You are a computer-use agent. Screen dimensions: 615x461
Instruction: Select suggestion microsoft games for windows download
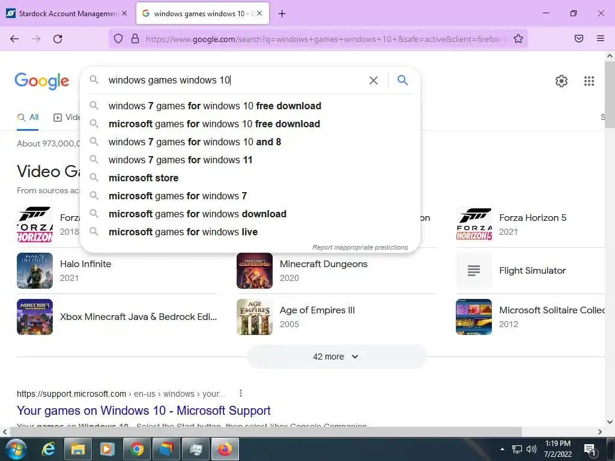pos(251,214)
